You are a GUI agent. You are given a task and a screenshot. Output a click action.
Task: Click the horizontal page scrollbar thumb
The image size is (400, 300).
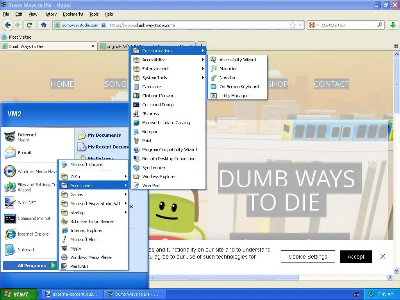click(223, 277)
